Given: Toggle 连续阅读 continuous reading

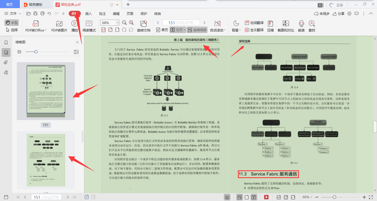Looking at the screenshot, I should click(x=197, y=30).
